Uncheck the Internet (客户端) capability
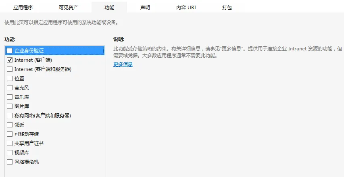Image resolution: width=344 pixels, height=177 pixels. click(x=10, y=60)
